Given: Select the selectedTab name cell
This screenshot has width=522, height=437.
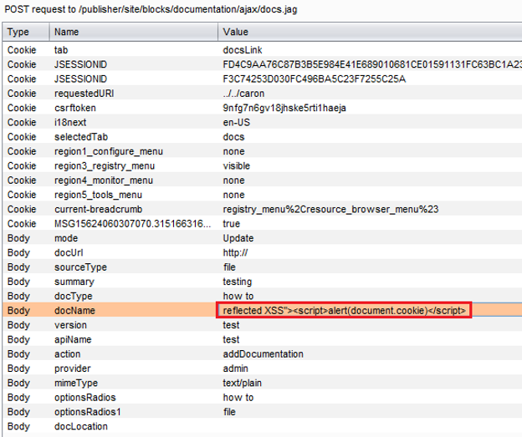Looking at the screenshot, I should tap(81, 137).
